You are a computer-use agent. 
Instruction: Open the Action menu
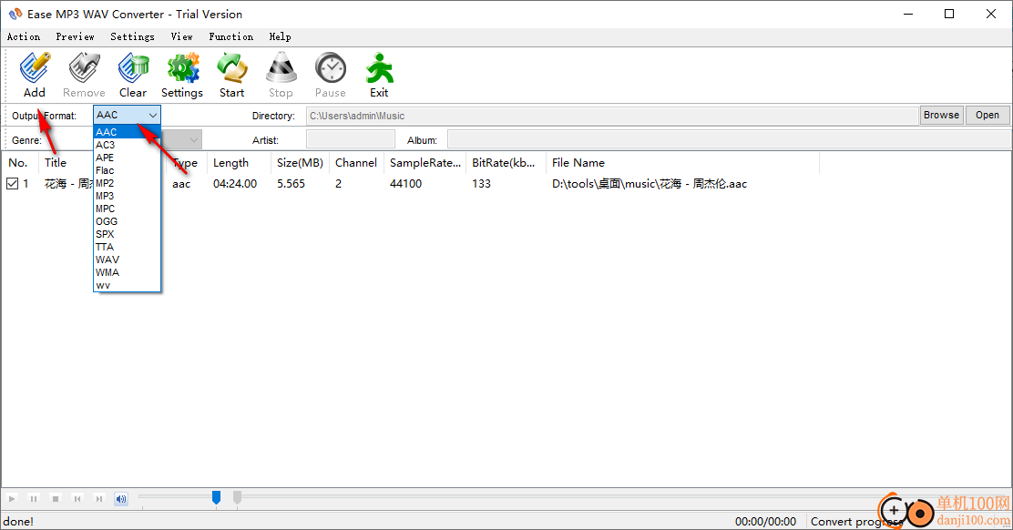coord(24,36)
